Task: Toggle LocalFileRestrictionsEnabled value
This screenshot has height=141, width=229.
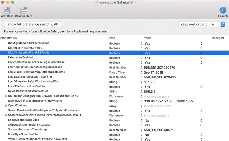Action: [x=201, y=87]
